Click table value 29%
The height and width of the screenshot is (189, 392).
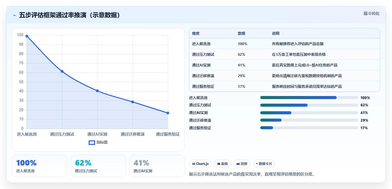(242, 76)
